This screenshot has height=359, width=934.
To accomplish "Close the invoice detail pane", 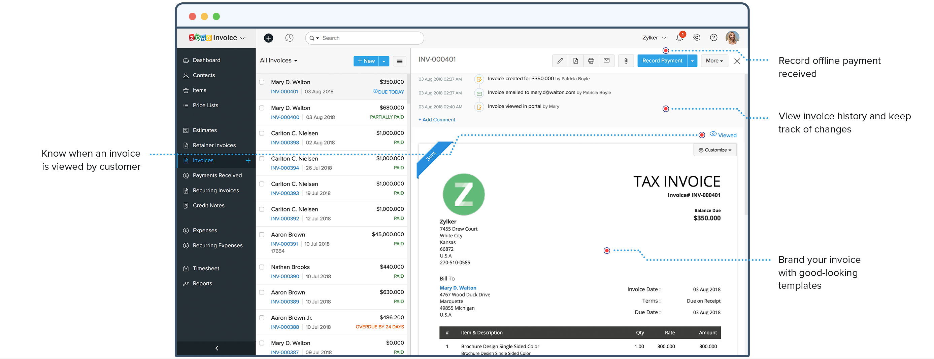I will (x=737, y=61).
